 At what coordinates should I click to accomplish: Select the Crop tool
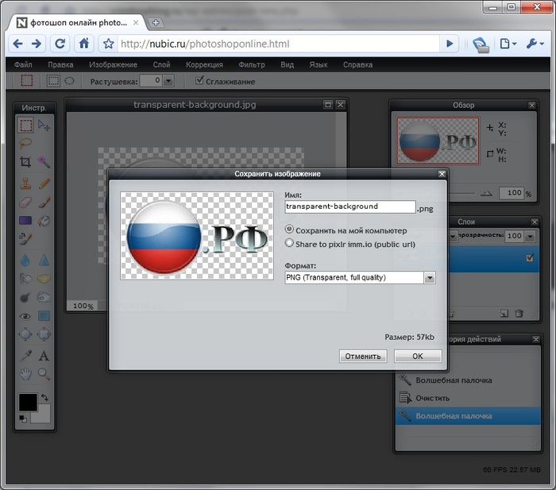[25, 162]
